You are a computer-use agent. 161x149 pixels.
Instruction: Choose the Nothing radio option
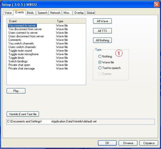point(105,56)
